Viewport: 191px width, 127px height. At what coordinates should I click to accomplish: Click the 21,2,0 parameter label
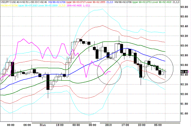click(110, 2)
